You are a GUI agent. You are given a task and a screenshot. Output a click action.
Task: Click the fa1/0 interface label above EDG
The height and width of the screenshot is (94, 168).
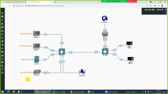(105, 30)
